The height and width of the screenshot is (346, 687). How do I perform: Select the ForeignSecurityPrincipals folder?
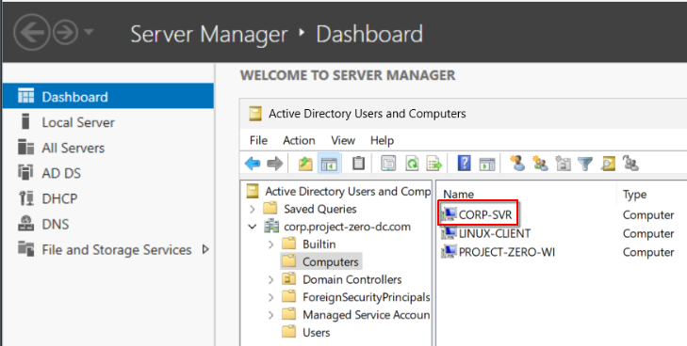click(x=367, y=297)
